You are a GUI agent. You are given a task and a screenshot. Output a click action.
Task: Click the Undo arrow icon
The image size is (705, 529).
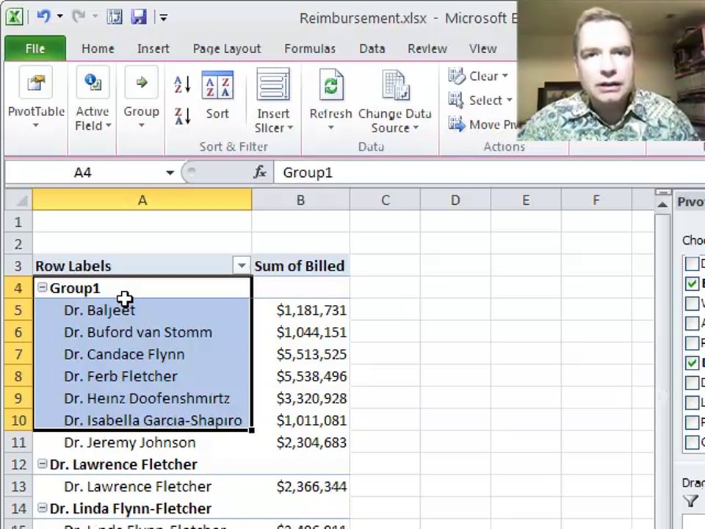[x=43, y=17]
